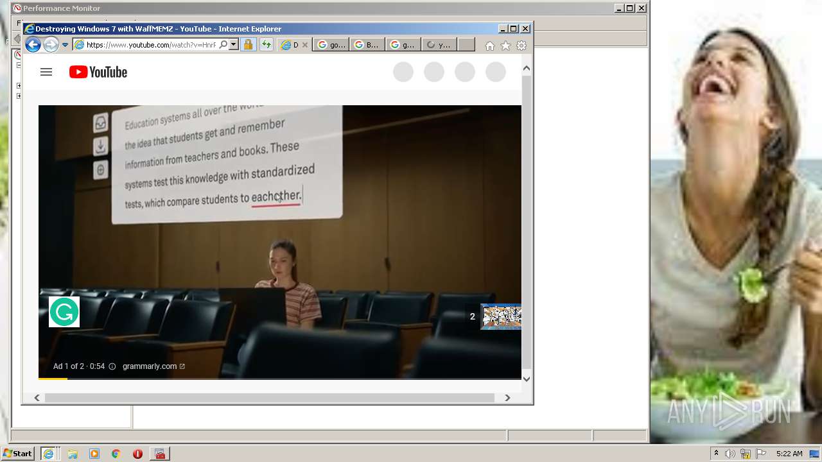Click the address bar search magnifier
822x462 pixels.
[x=223, y=45]
